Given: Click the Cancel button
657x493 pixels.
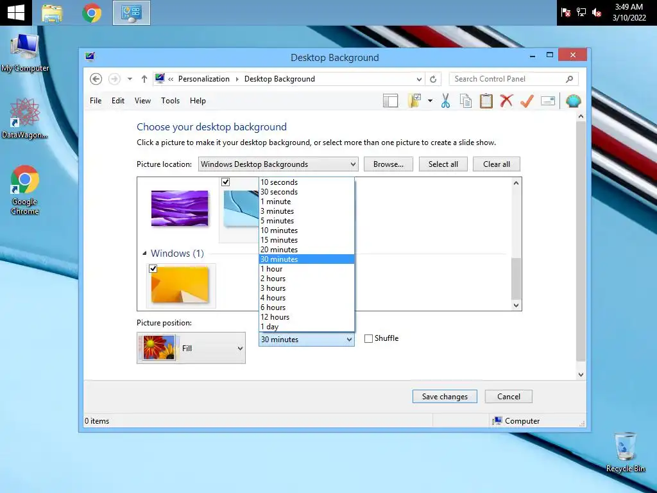Looking at the screenshot, I should (509, 397).
